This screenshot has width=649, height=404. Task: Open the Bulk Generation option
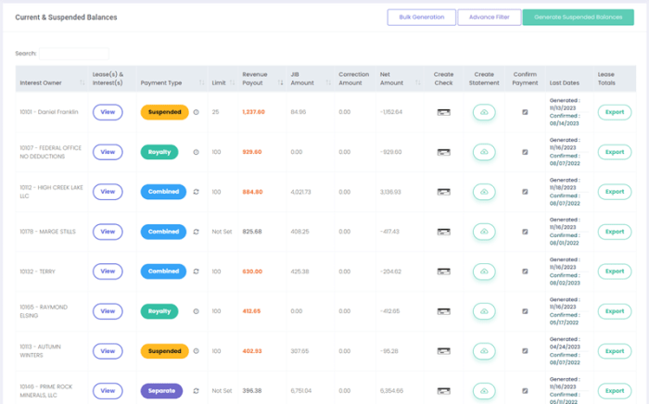pos(421,18)
